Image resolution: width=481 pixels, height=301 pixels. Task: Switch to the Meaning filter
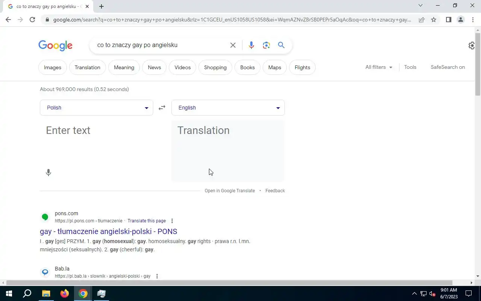pos(124,67)
